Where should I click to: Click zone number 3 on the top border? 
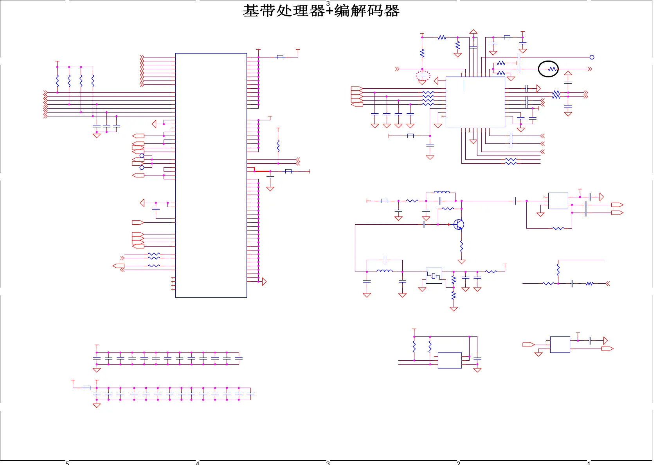(x=328, y=3)
